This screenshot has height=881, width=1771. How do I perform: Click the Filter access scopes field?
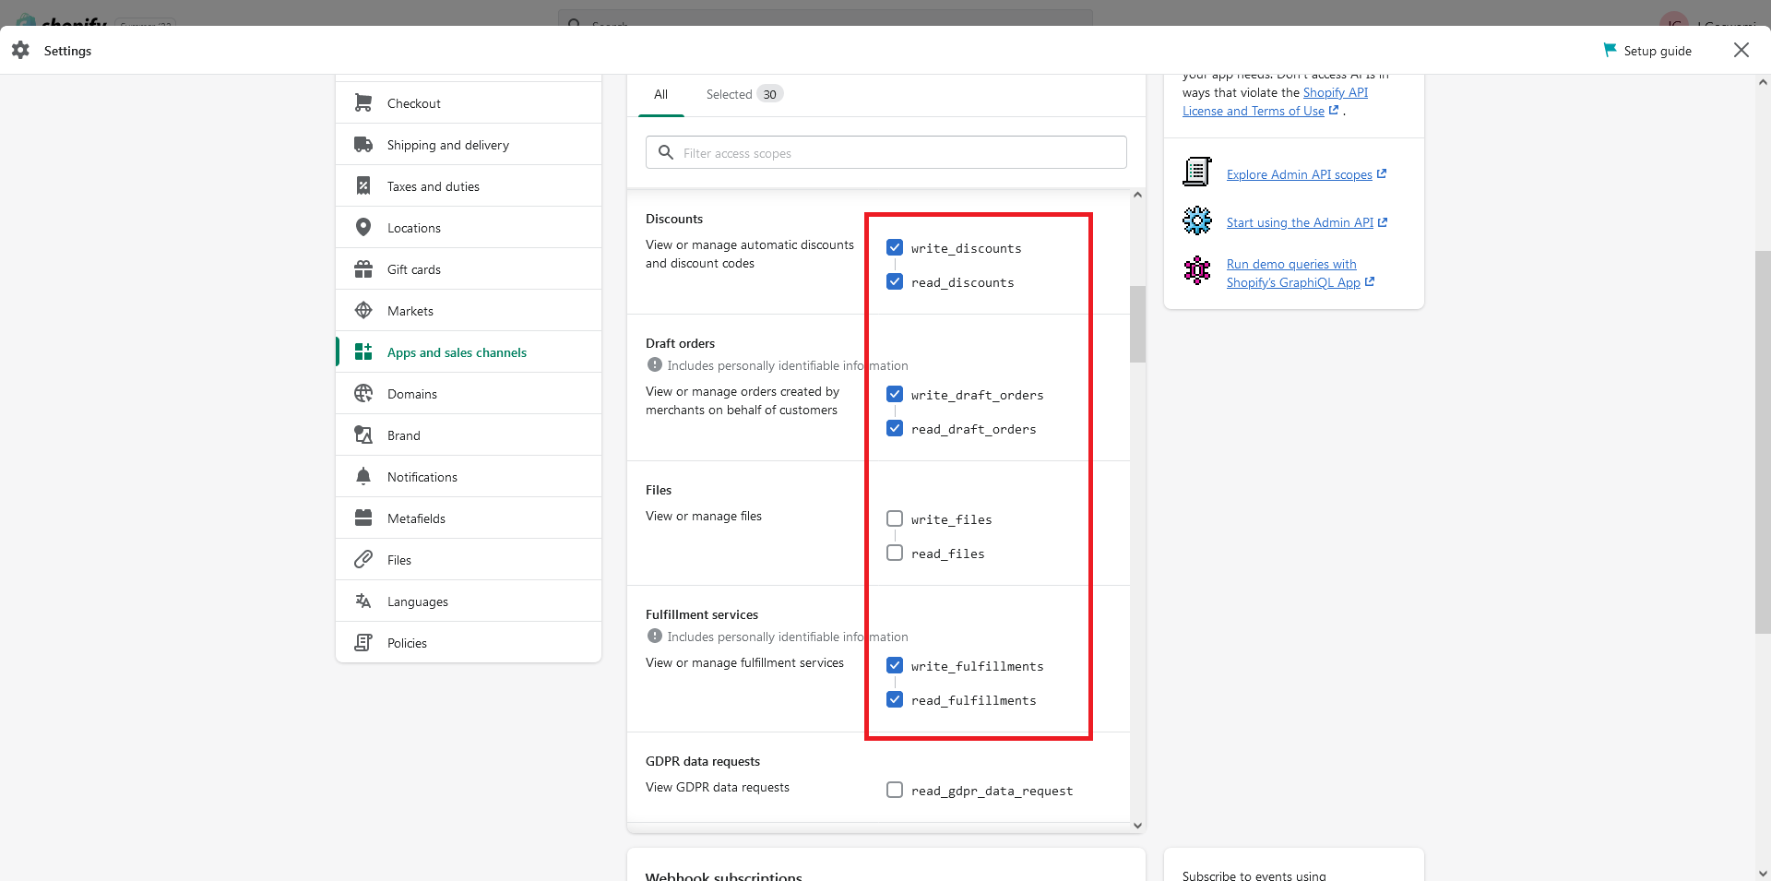886,152
